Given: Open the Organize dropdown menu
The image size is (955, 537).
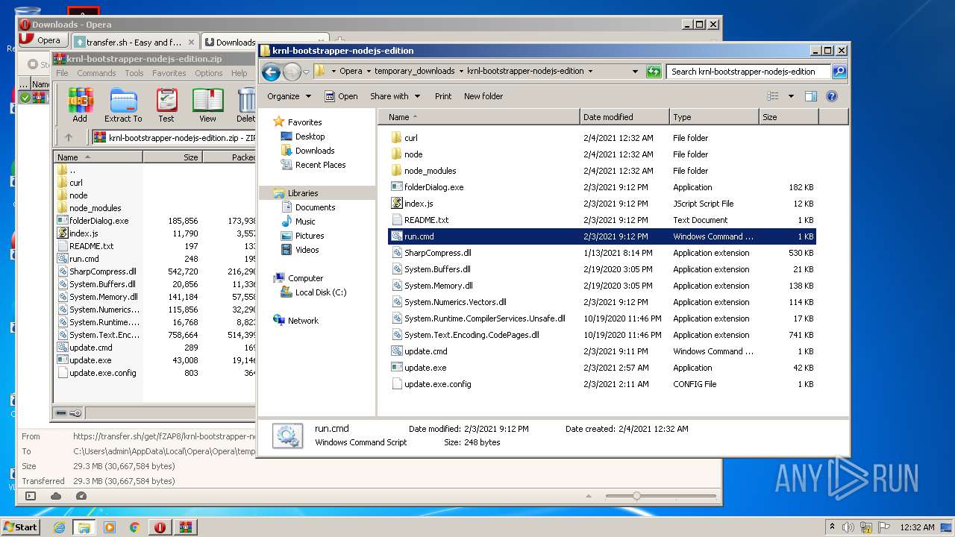Looking at the screenshot, I should tap(289, 96).
